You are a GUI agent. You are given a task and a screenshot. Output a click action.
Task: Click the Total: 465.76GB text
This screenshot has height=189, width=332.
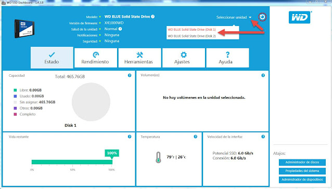70,76
